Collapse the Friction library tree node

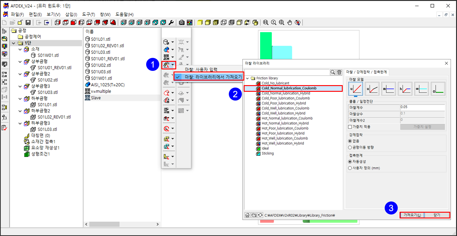(x=248, y=78)
